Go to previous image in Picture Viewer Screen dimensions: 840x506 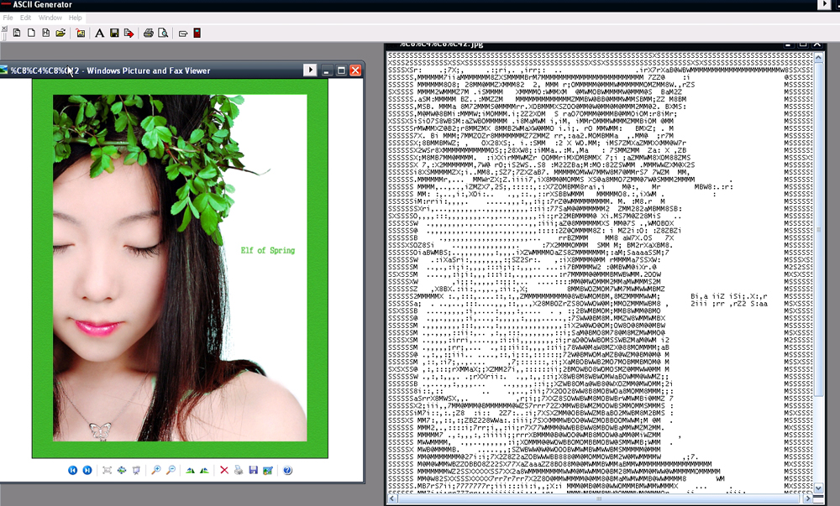tap(73, 471)
